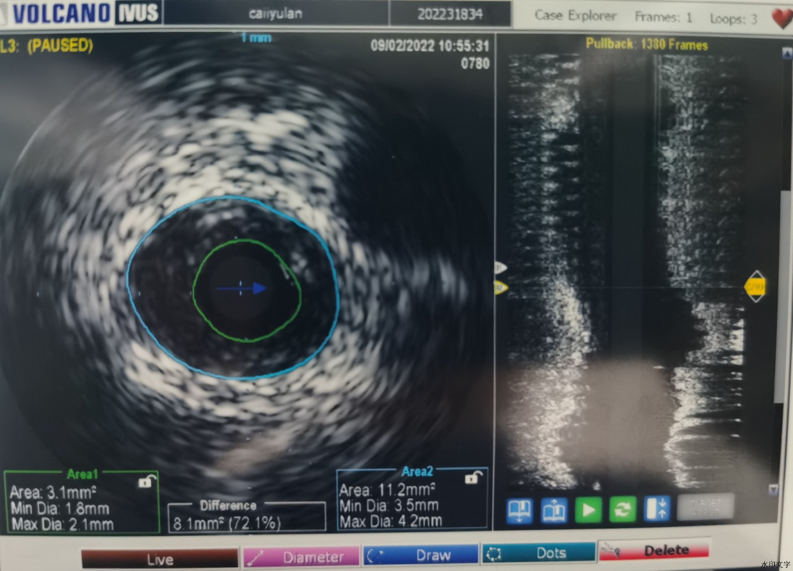Click the yellow 0780 frame marker
The height and width of the screenshot is (571, 793).
[756, 287]
